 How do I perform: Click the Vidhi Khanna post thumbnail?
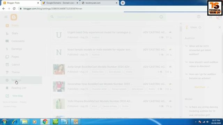pyautogui.click(x=59, y=104)
